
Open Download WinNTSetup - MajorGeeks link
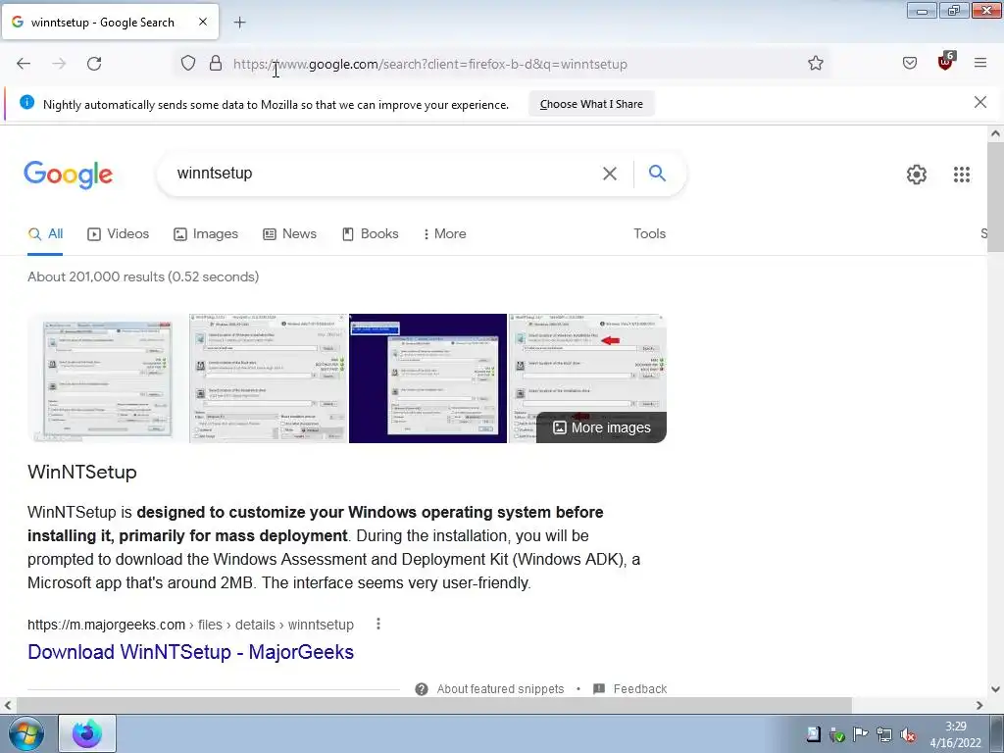(x=190, y=652)
